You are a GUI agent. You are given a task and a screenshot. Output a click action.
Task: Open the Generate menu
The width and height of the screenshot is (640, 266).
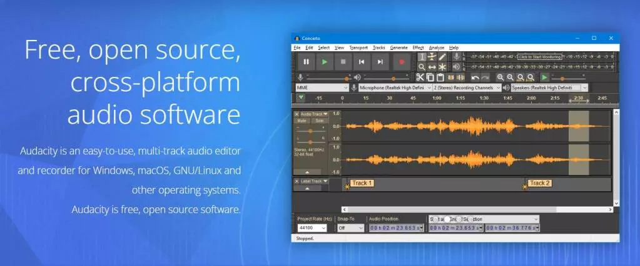coord(399,47)
